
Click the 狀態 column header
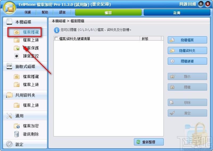click(x=150, y=38)
